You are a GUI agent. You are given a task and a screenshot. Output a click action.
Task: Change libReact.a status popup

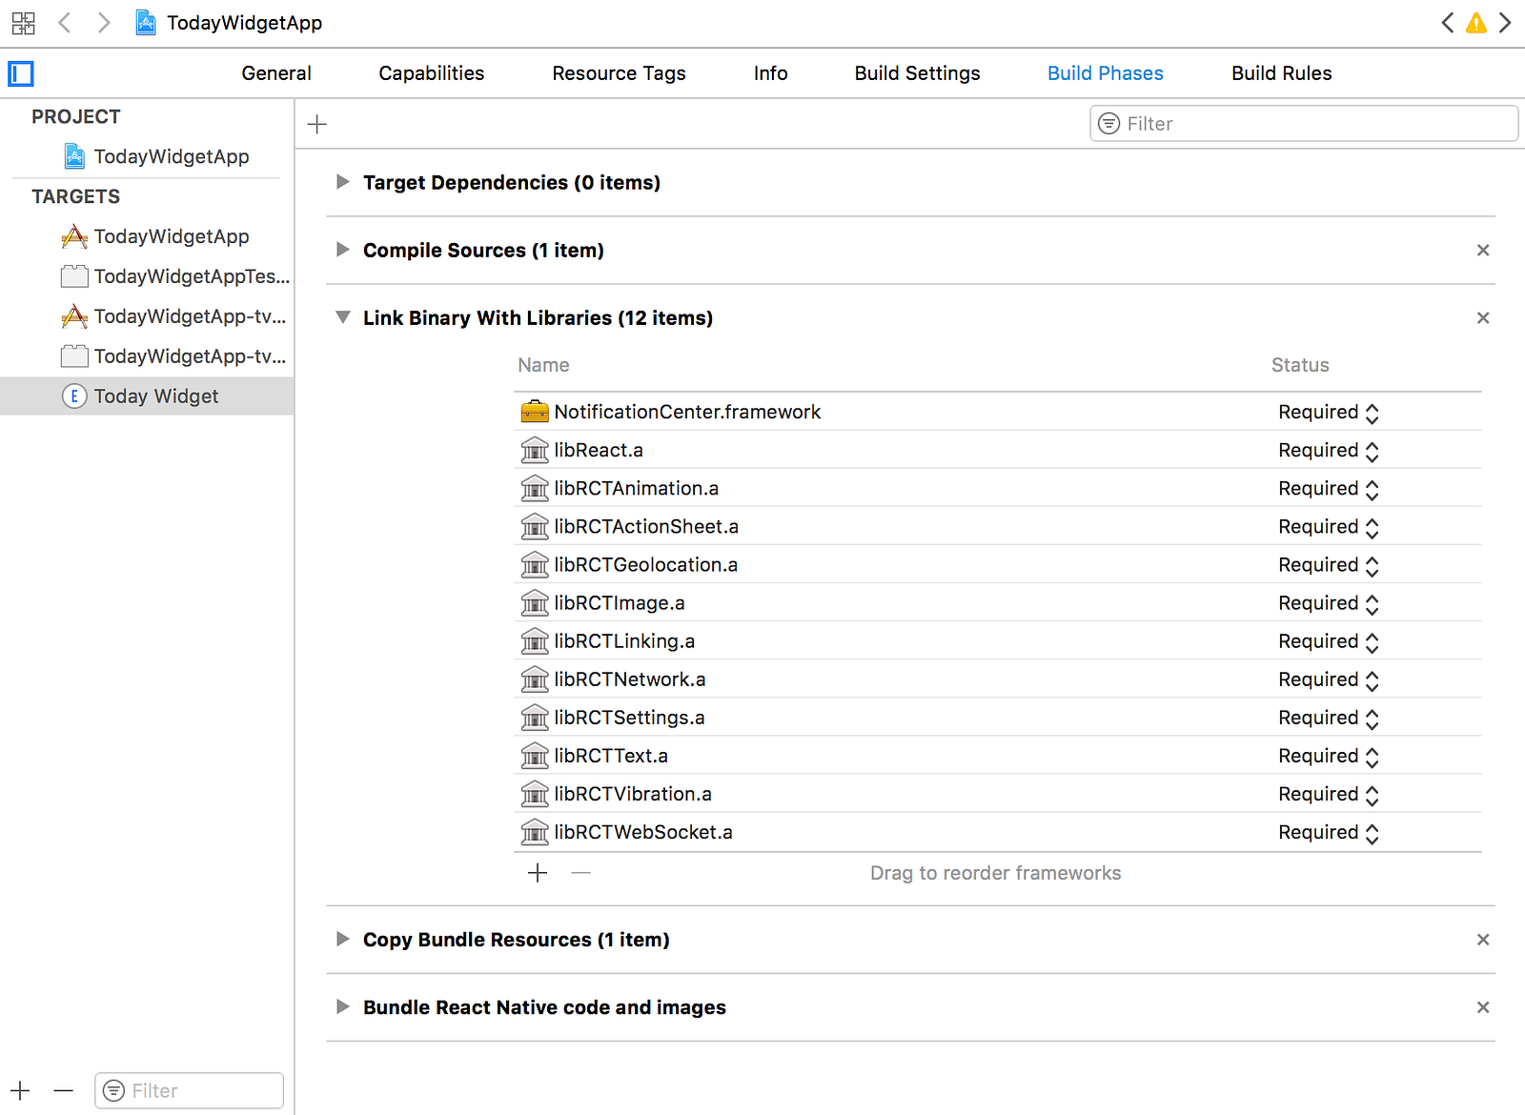[1329, 451]
